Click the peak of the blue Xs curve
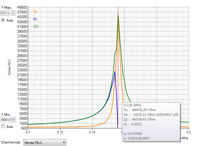The width and height of the screenshot is (198, 146). pyautogui.click(x=115, y=72)
